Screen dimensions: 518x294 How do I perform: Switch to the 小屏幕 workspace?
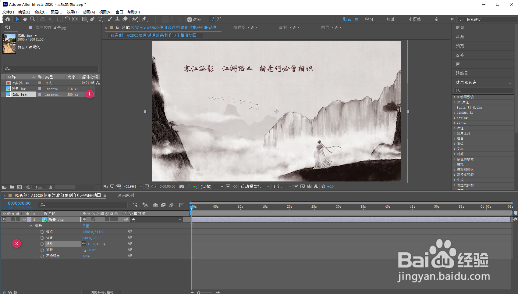415,19
